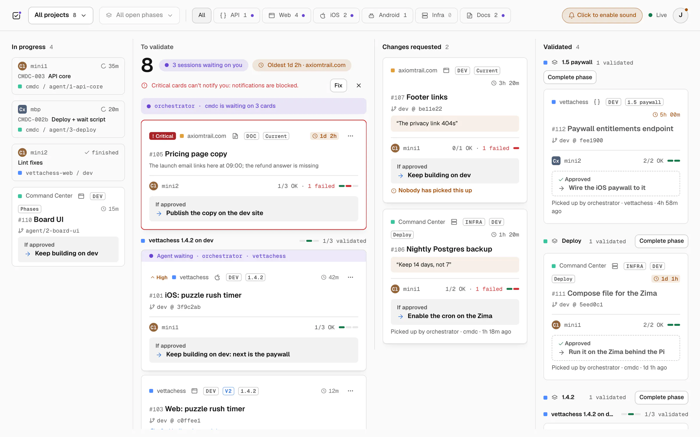Complete the Deploy phase
Image resolution: width=700 pixels, height=437 pixels.
pos(661,241)
